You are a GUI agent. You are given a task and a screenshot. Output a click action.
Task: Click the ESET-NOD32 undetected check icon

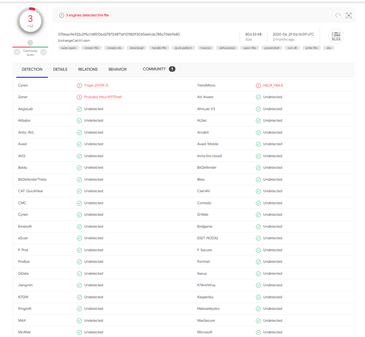tap(258, 238)
